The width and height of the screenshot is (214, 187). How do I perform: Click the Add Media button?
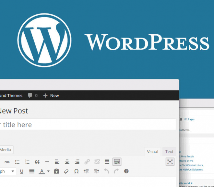[x=6, y=150]
